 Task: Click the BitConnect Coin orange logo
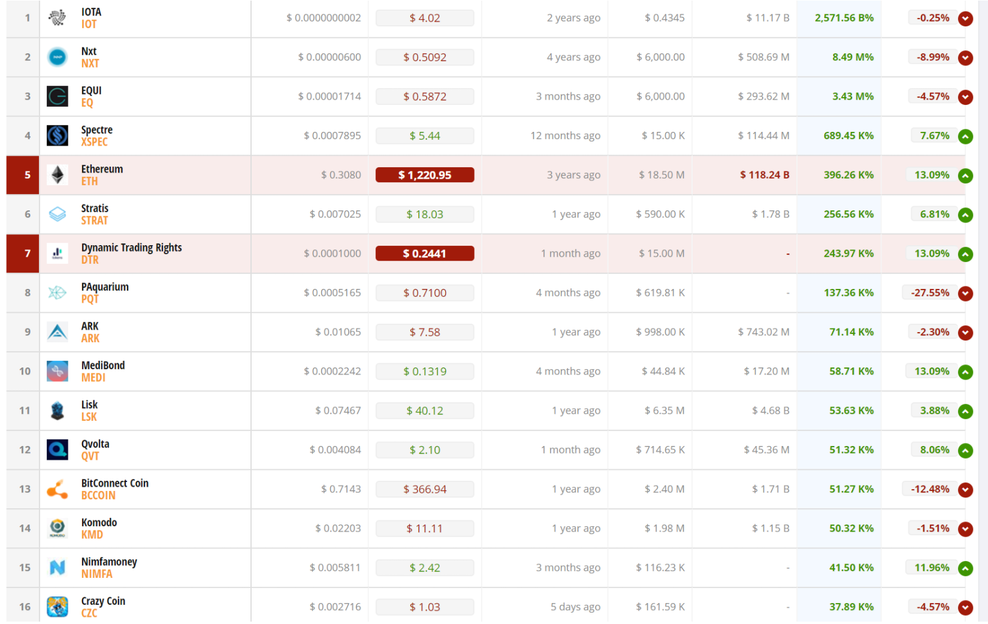coord(58,489)
